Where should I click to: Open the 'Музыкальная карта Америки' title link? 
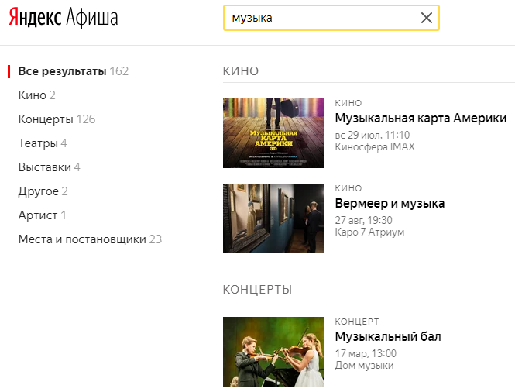421,119
